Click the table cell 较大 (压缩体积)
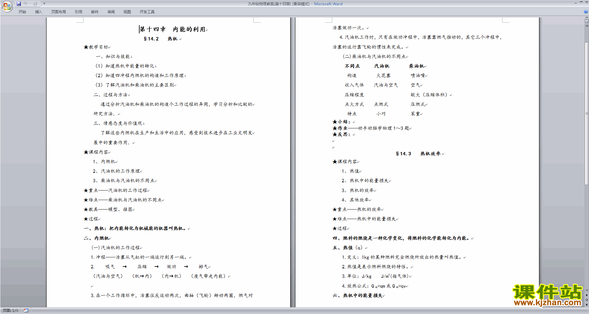 (x=429, y=95)
